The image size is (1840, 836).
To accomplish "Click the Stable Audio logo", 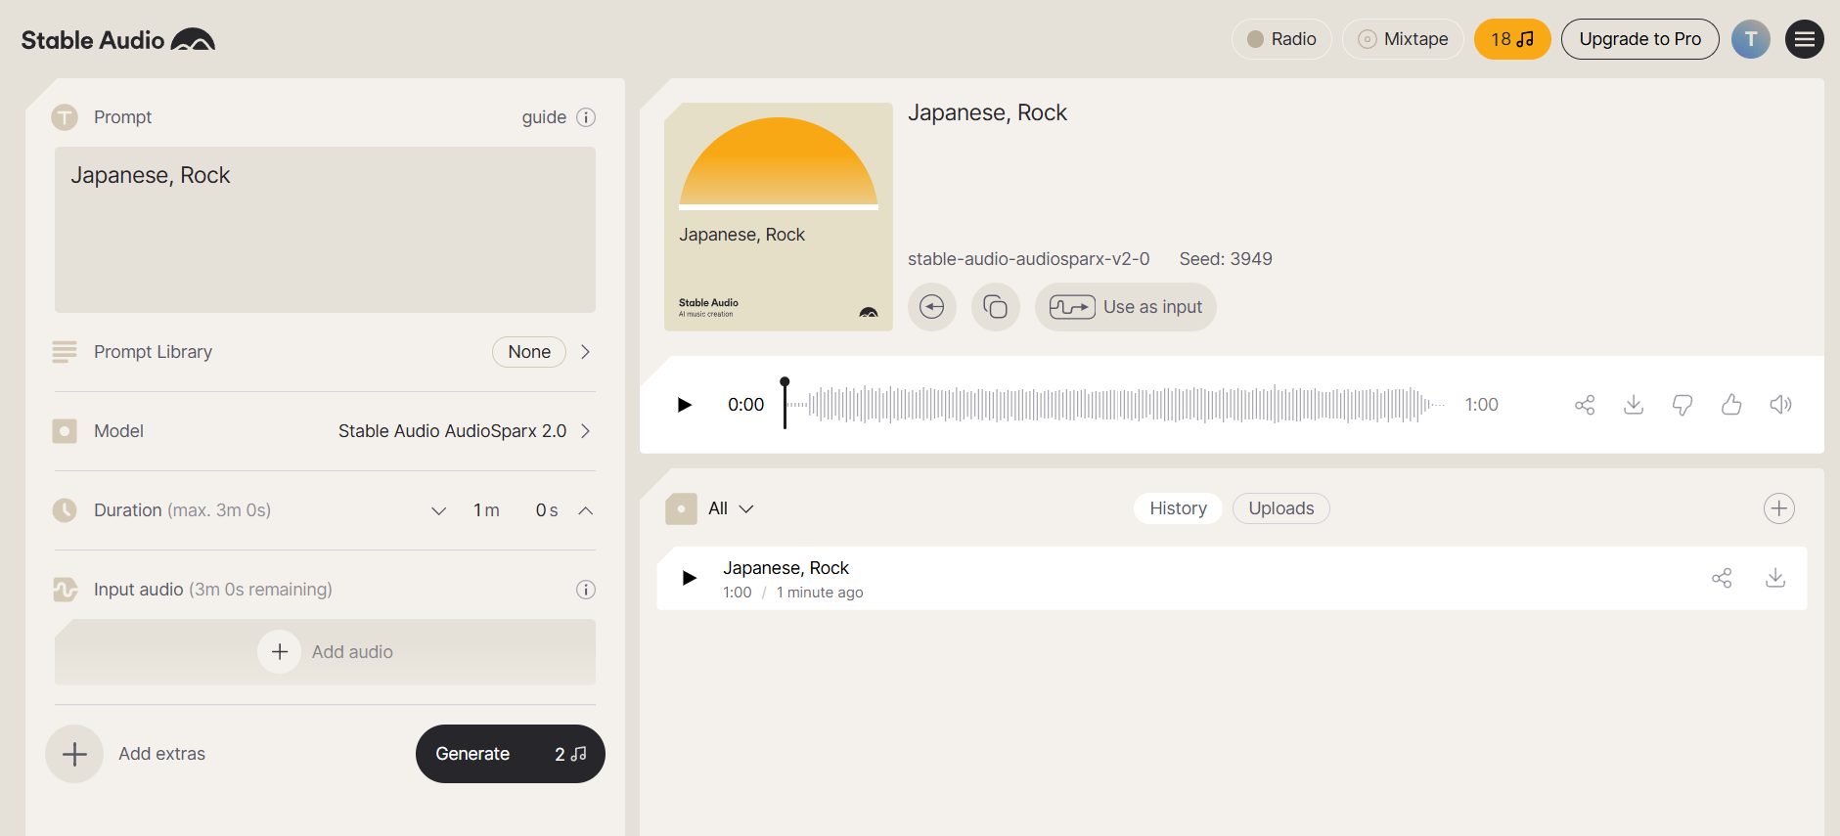I will (x=118, y=40).
